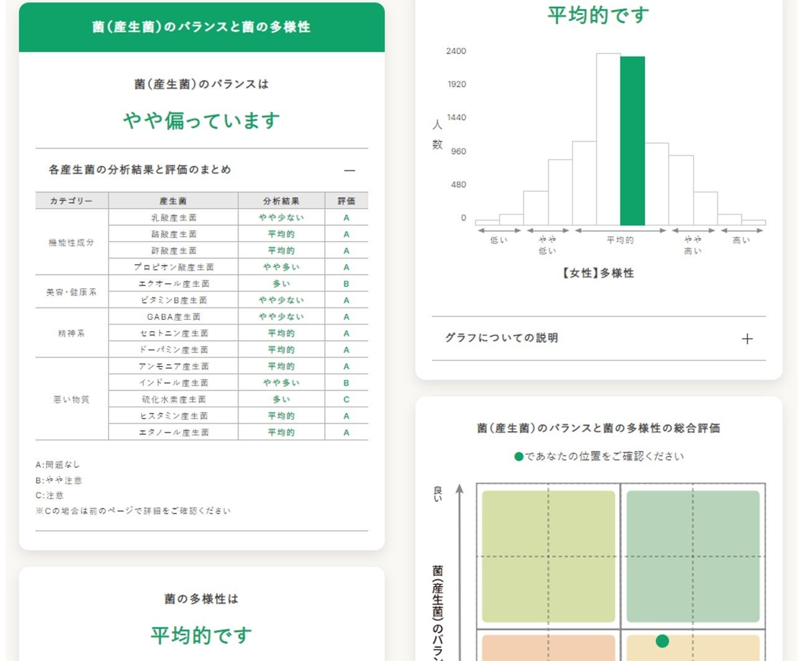The width and height of the screenshot is (801, 661).
Task: Select the 酪酸産生菌 row name
Action: point(174,234)
